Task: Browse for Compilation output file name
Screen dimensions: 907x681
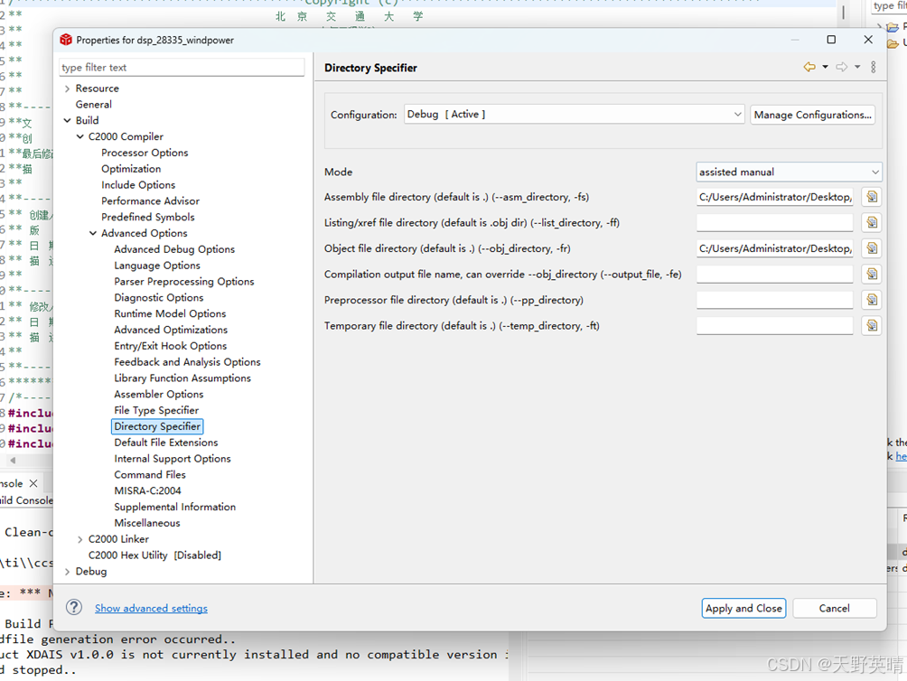Action: (x=872, y=274)
